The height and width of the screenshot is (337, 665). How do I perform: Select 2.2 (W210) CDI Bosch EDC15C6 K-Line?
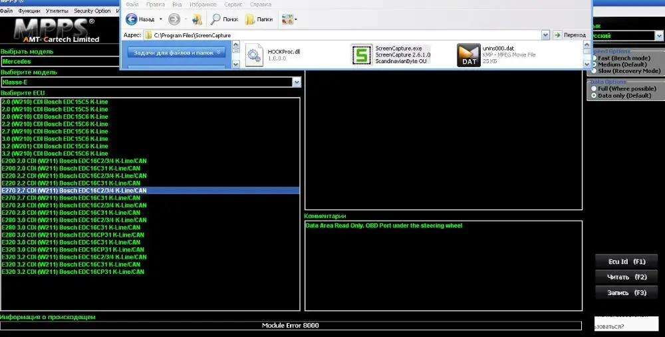click(x=55, y=124)
